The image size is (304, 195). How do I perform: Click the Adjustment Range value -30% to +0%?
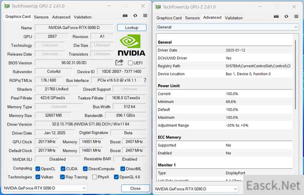(237, 125)
